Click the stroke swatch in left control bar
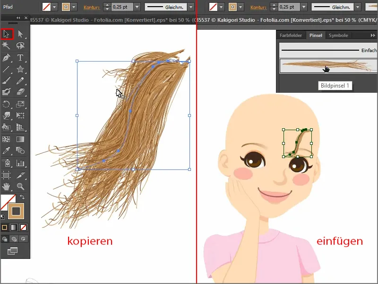378x284 pixels. pos(66,7)
